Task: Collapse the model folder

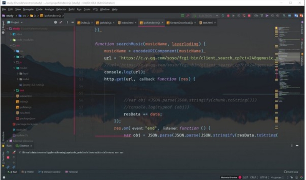Action: (x=14, y=68)
